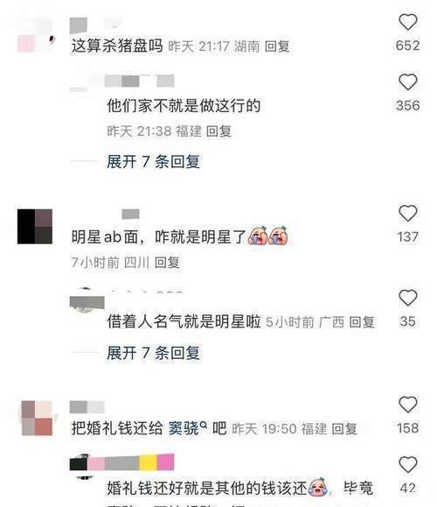Expand 7 replies under 借着人名气就是明星啦
This screenshot has width=437, height=507.
coord(153,353)
